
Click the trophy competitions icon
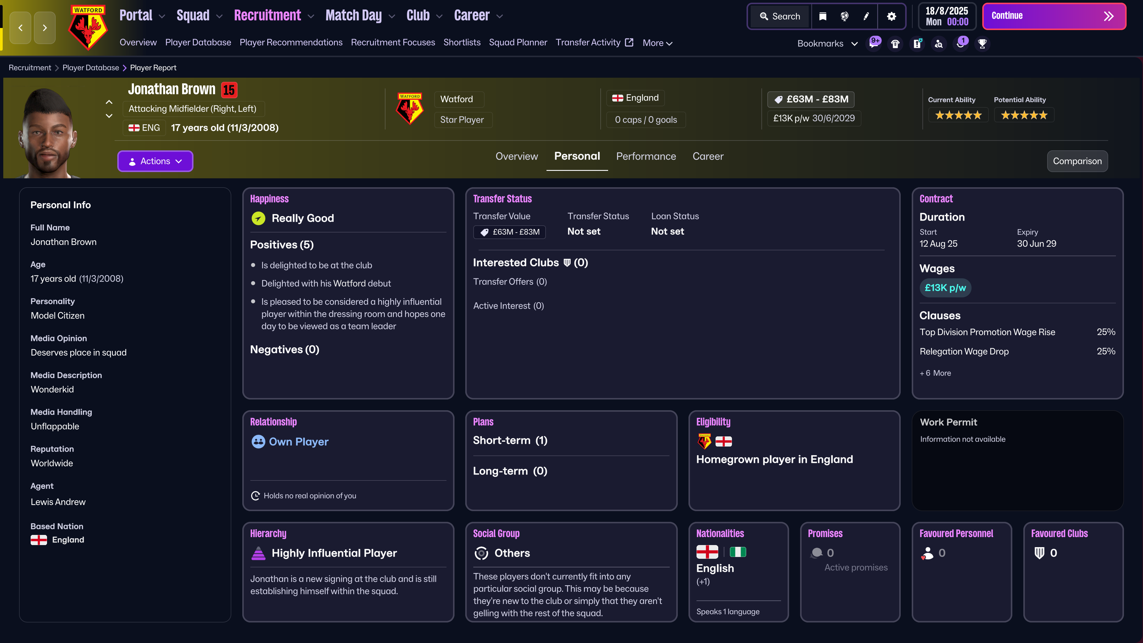(x=982, y=43)
